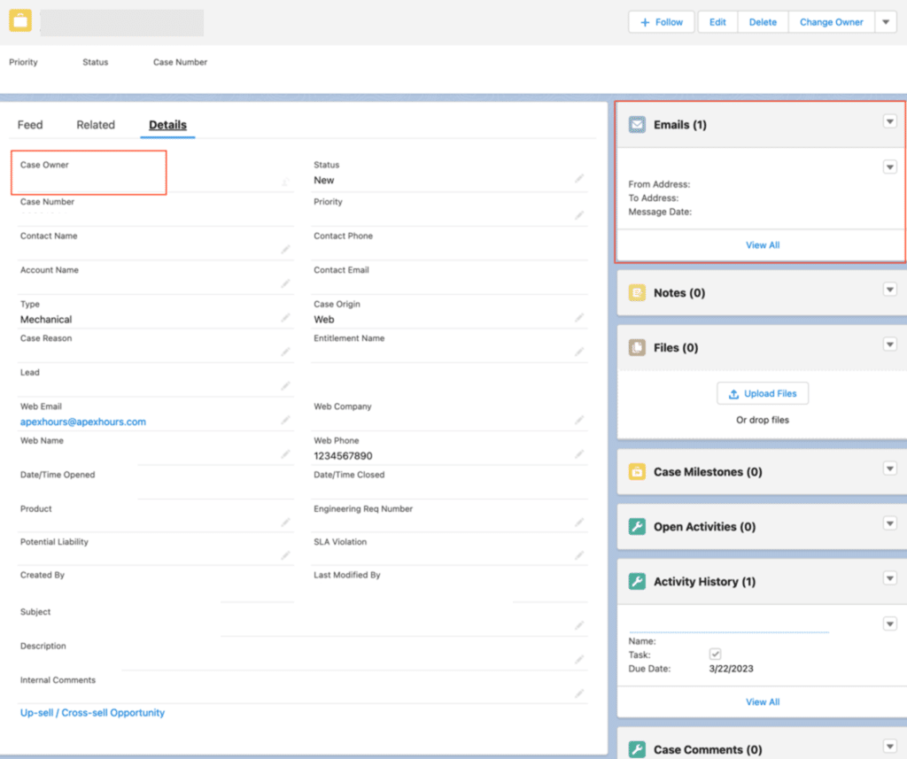
Task: Open the Notes panel dropdown menu
Action: (x=889, y=290)
